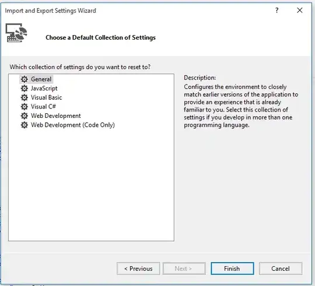The height and width of the screenshot is (286, 315).
Task: Click the 'Which collection of settings' prompt
Action: click(80, 67)
